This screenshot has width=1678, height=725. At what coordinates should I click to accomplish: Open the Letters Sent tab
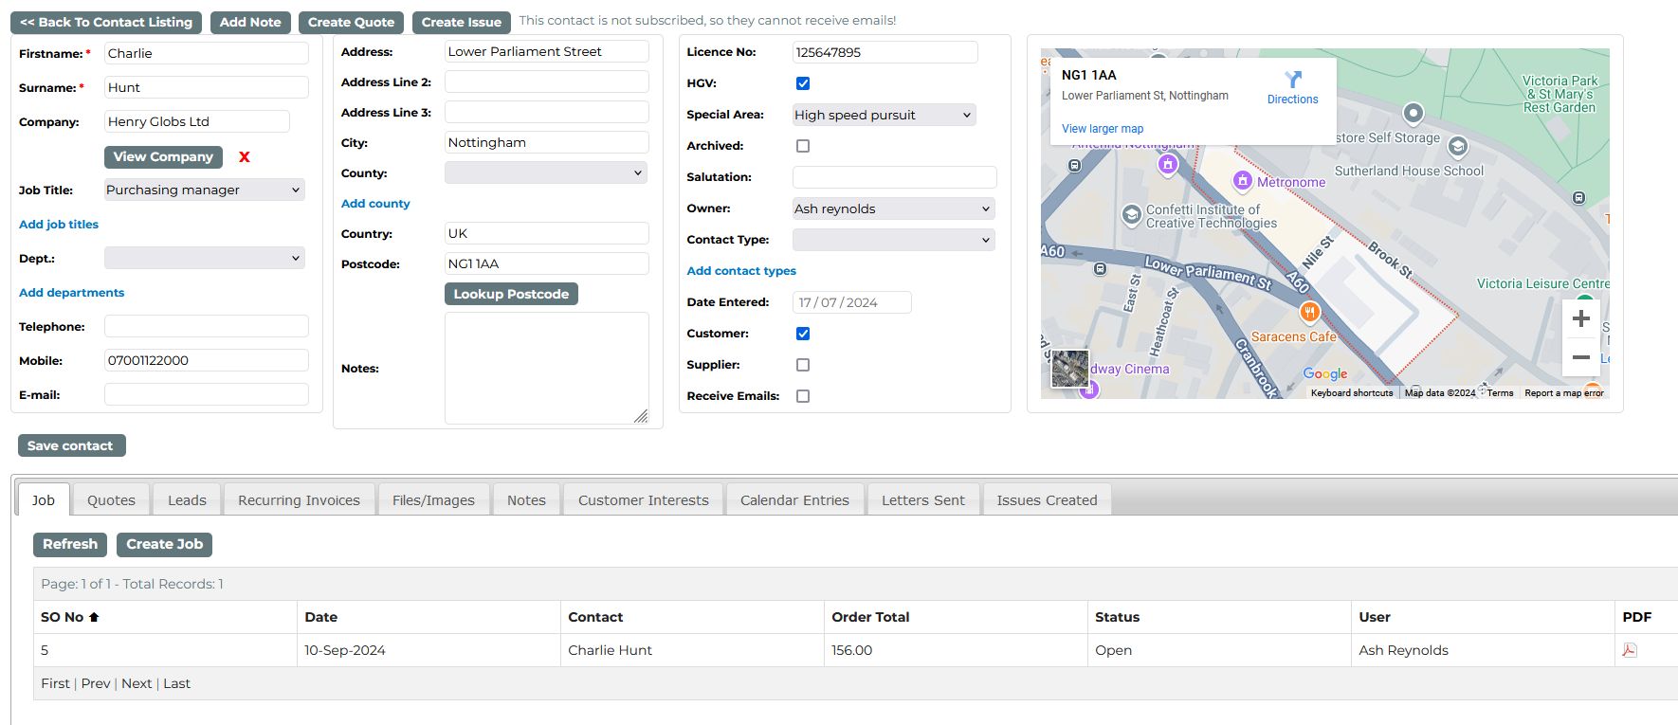click(x=922, y=499)
